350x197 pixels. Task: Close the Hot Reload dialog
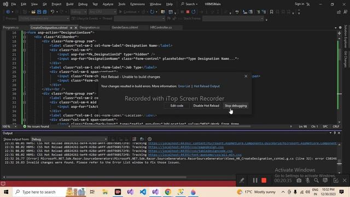click(x=246, y=77)
